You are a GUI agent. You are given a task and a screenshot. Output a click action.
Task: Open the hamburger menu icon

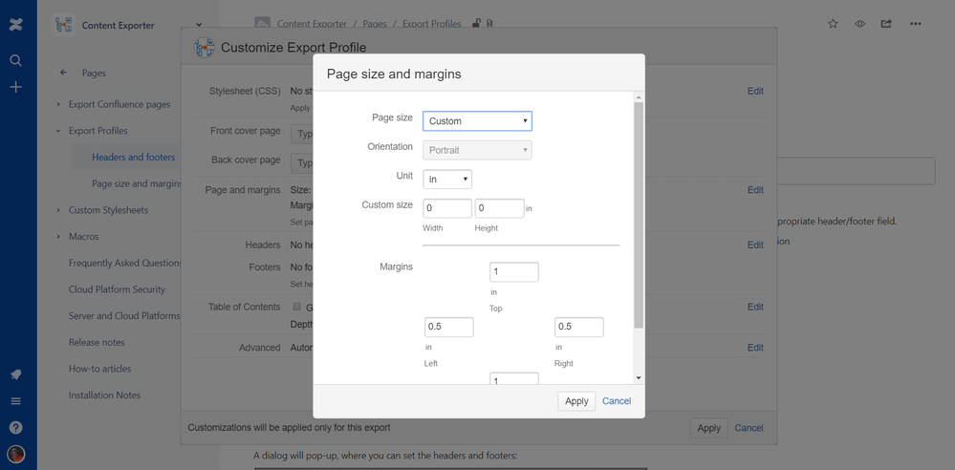(x=16, y=401)
